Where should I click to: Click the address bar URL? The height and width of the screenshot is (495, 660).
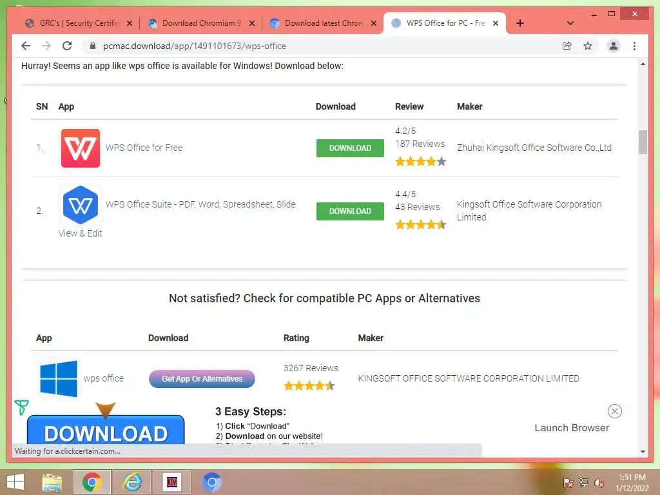tap(195, 46)
